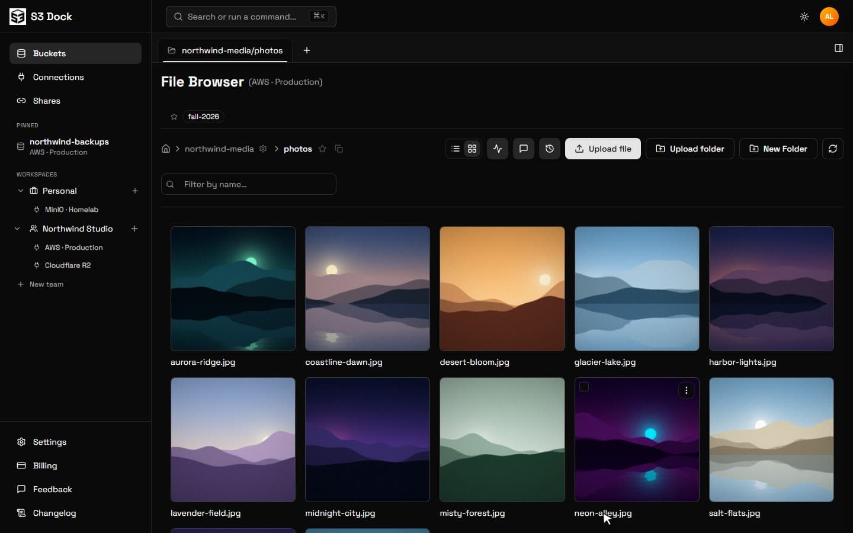
Task: Open the three-dot menu on neon-alley.jpg
Action: coord(687,390)
